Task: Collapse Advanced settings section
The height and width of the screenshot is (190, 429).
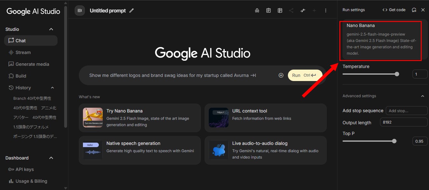Action: click(423, 96)
